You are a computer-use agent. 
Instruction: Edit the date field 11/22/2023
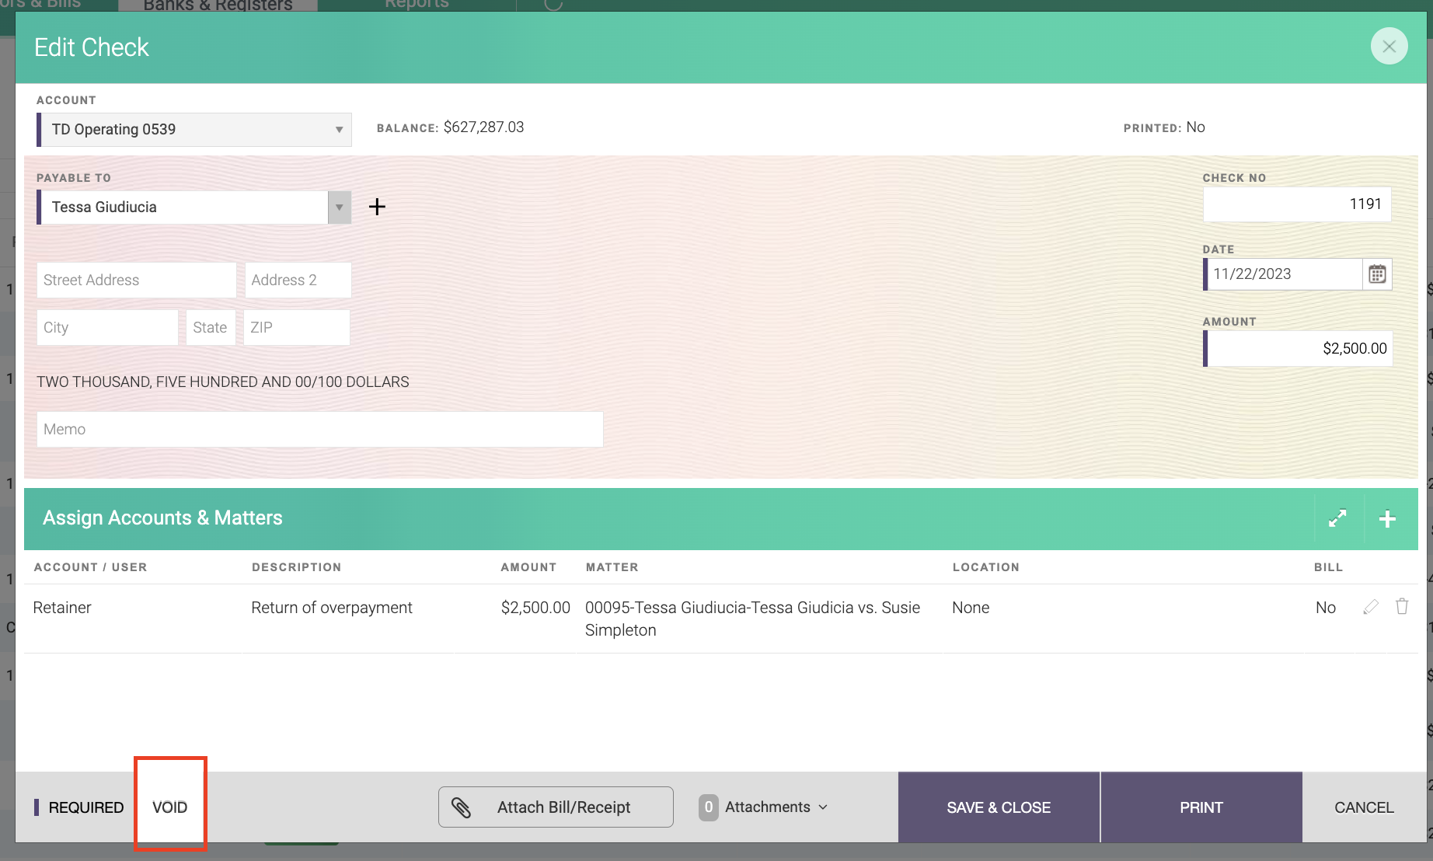(1283, 274)
